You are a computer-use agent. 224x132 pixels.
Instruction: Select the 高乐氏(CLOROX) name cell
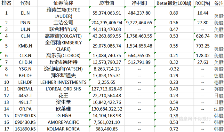tap(63, 55)
